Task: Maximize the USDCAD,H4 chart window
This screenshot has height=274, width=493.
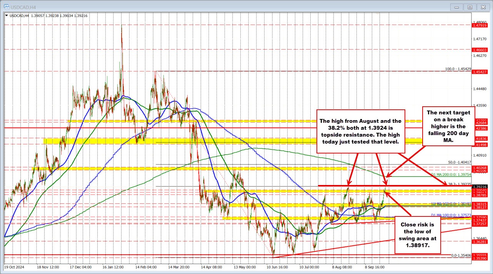Action: 470,7
